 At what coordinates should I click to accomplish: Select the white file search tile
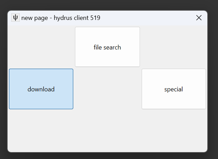click(x=107, y=47)
